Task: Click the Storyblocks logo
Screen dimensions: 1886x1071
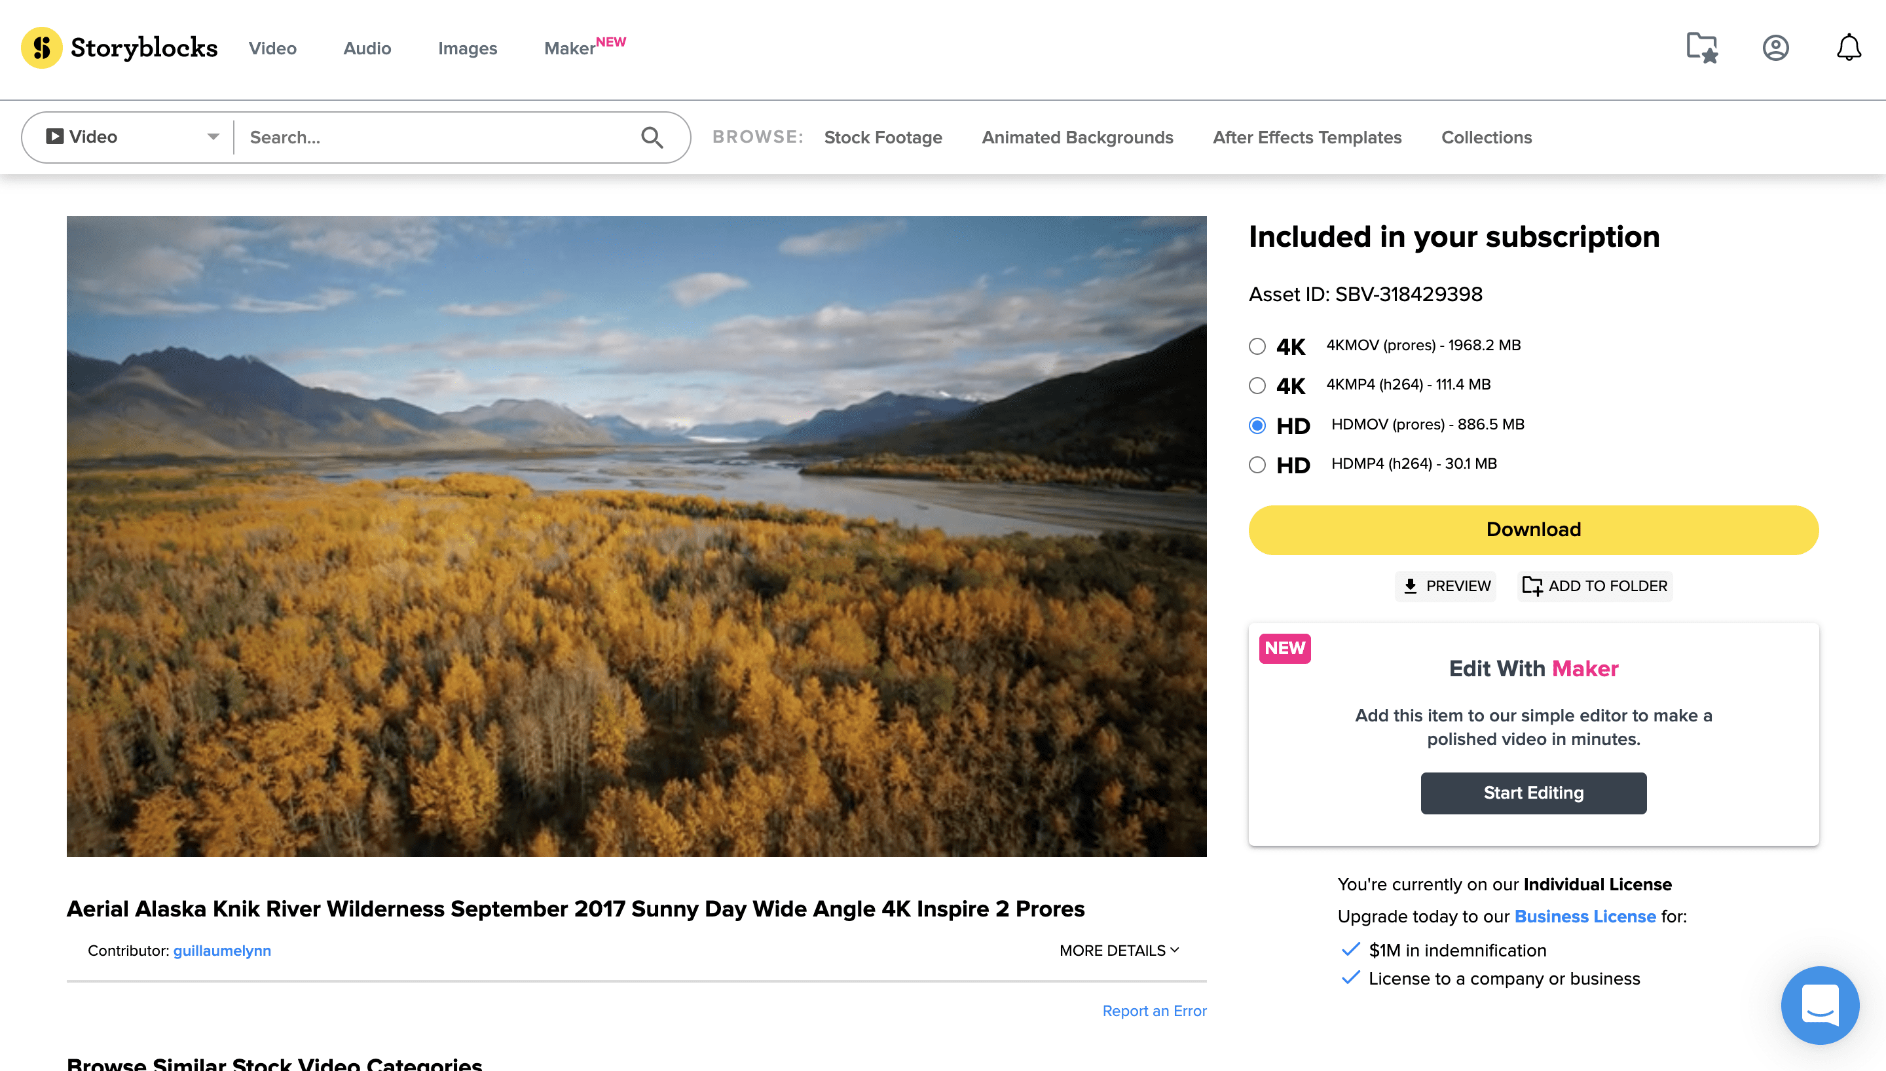Action: 119,47
